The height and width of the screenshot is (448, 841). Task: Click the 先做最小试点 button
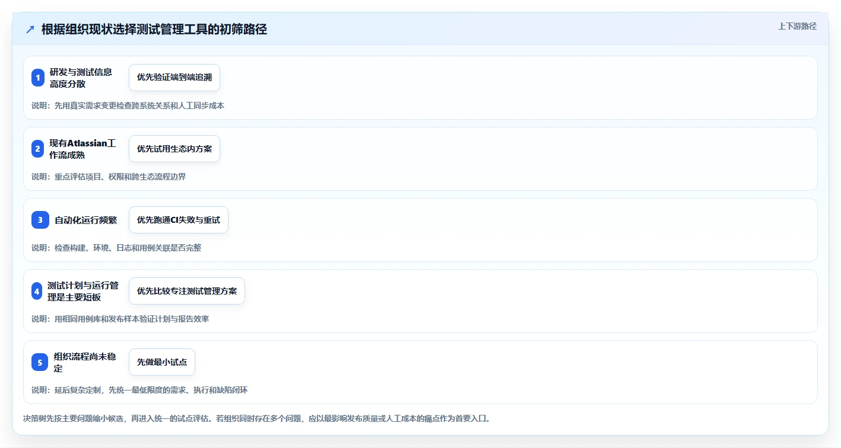pyautogui.click(x=162, y=362)
